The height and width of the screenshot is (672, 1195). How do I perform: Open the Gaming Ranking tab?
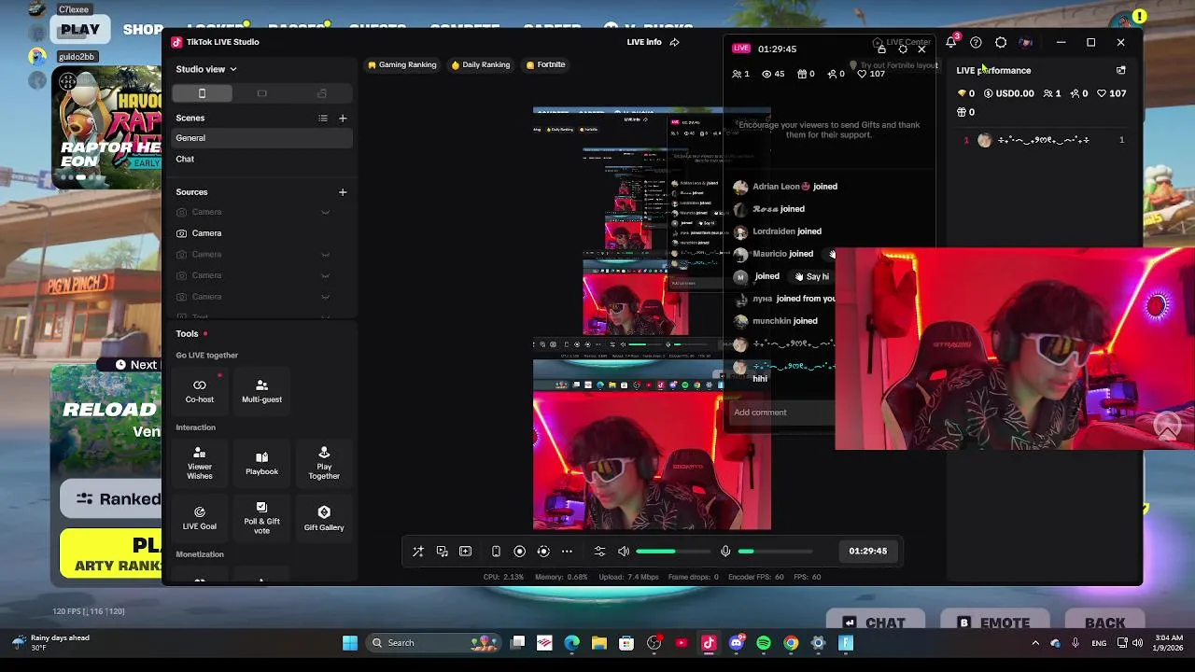(x=402, y=64)
